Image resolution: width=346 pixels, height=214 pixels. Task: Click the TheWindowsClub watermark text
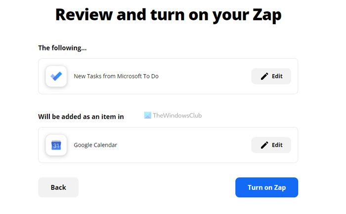pyautogui.click(x=177, y=115)
